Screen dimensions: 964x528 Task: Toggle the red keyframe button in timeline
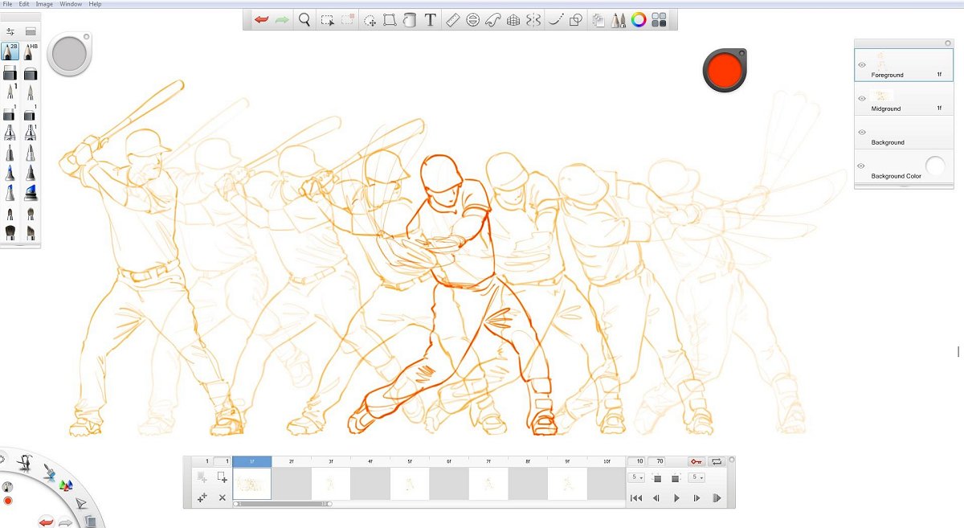(696, 461)
